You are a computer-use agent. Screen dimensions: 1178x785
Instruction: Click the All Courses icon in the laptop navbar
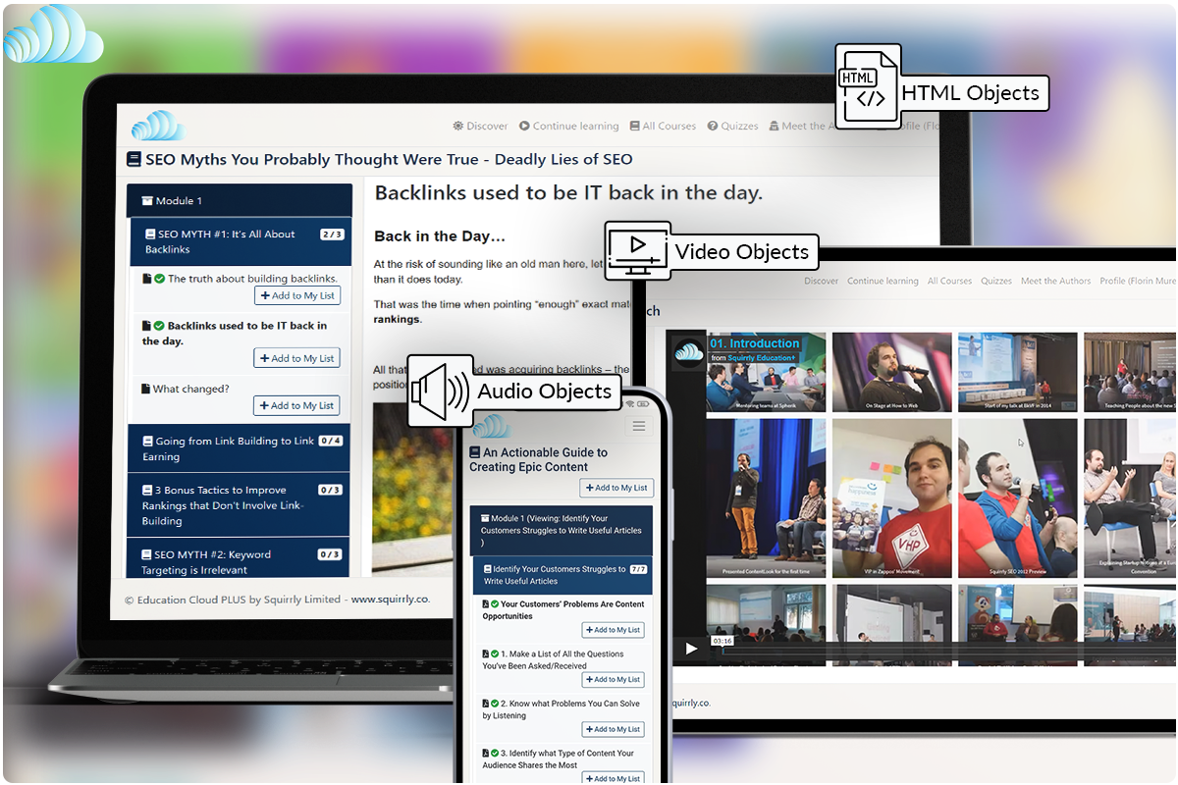(634, 126)
